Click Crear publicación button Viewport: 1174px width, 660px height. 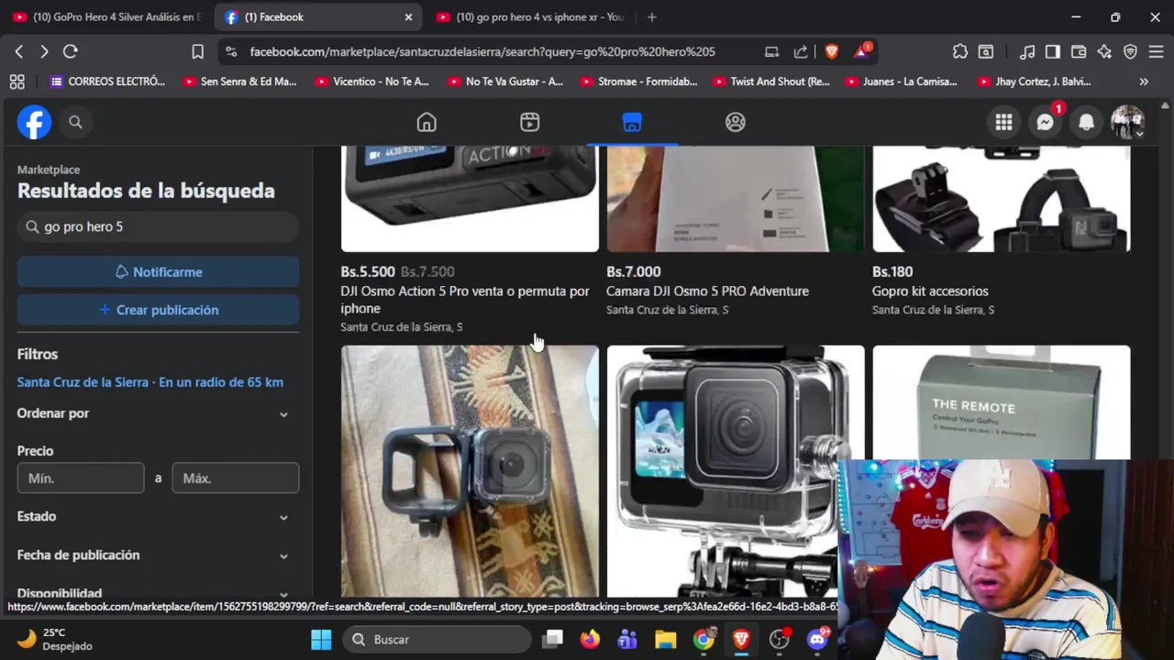click(158, 310)
